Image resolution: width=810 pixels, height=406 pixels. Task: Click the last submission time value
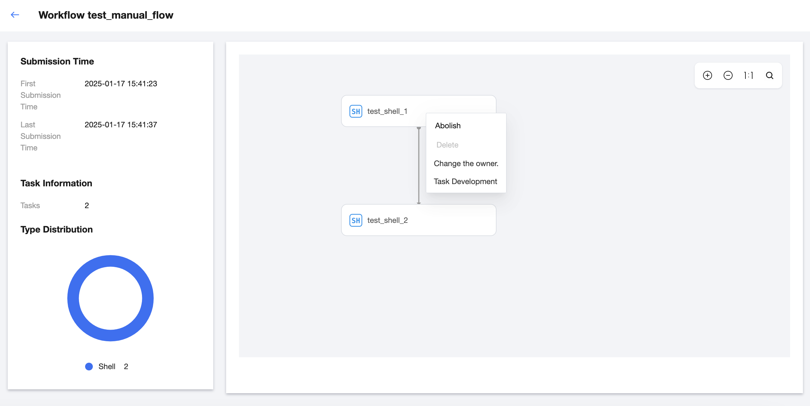click(x=121, y=125)
